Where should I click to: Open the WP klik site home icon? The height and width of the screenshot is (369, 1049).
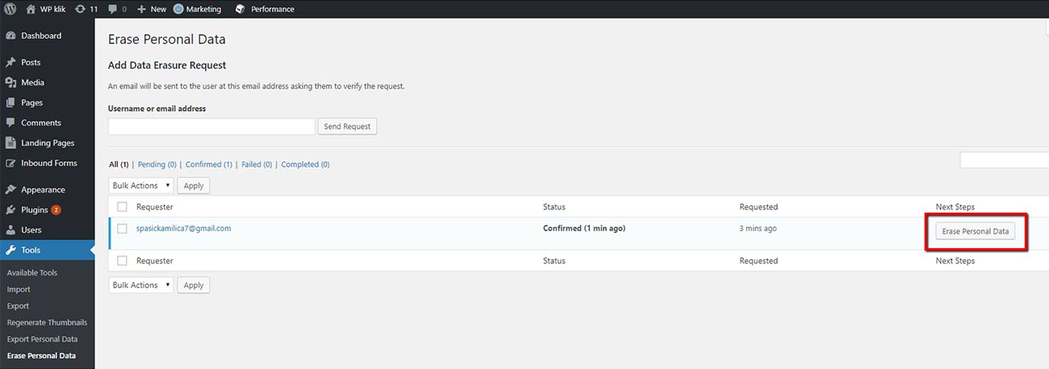point(31,9)
